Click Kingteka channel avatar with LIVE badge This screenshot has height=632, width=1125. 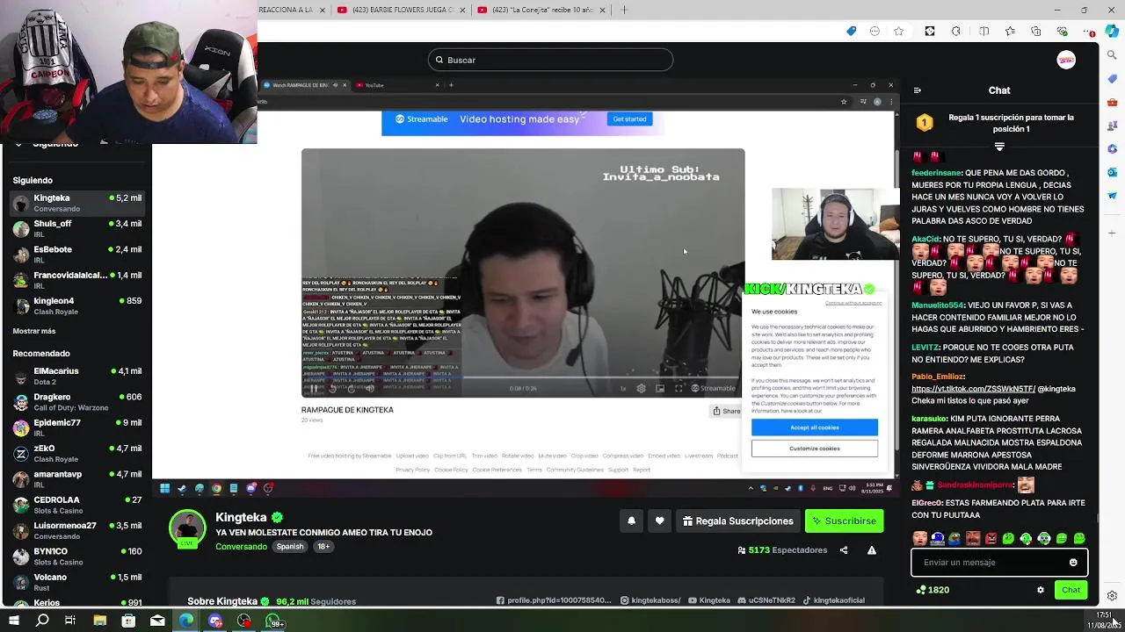tap(187, 528)
